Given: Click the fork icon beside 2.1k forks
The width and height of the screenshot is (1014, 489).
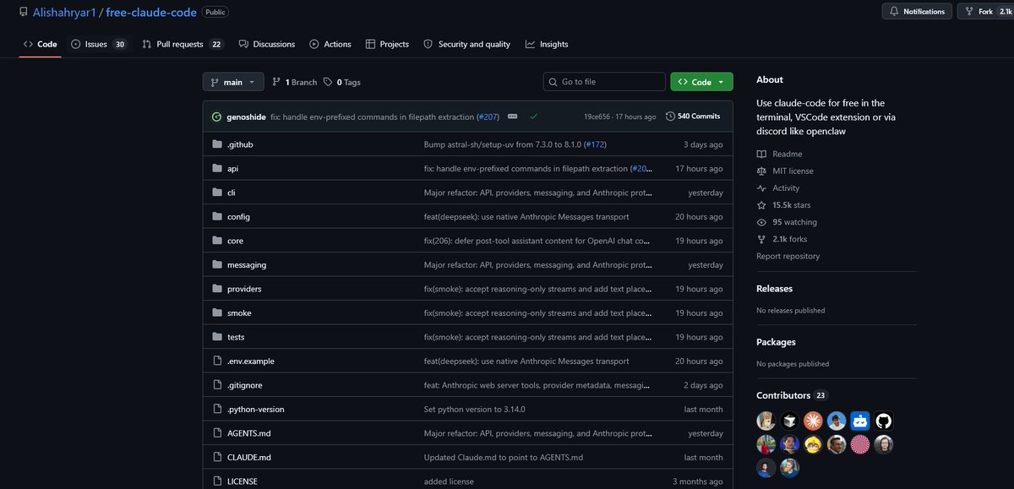Looking at the screenshot, I should [761, 239].
